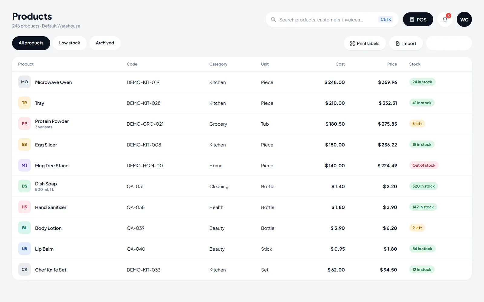Click the CK avatar for Chef Knife Set

point(25,269)
